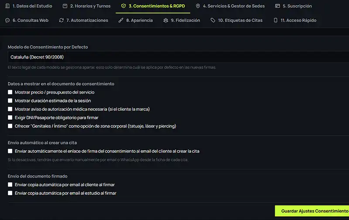Tick Enviar copia automática al estudio al firmar
This screenshot has width=349, height=220.
[x=10, y=193]
